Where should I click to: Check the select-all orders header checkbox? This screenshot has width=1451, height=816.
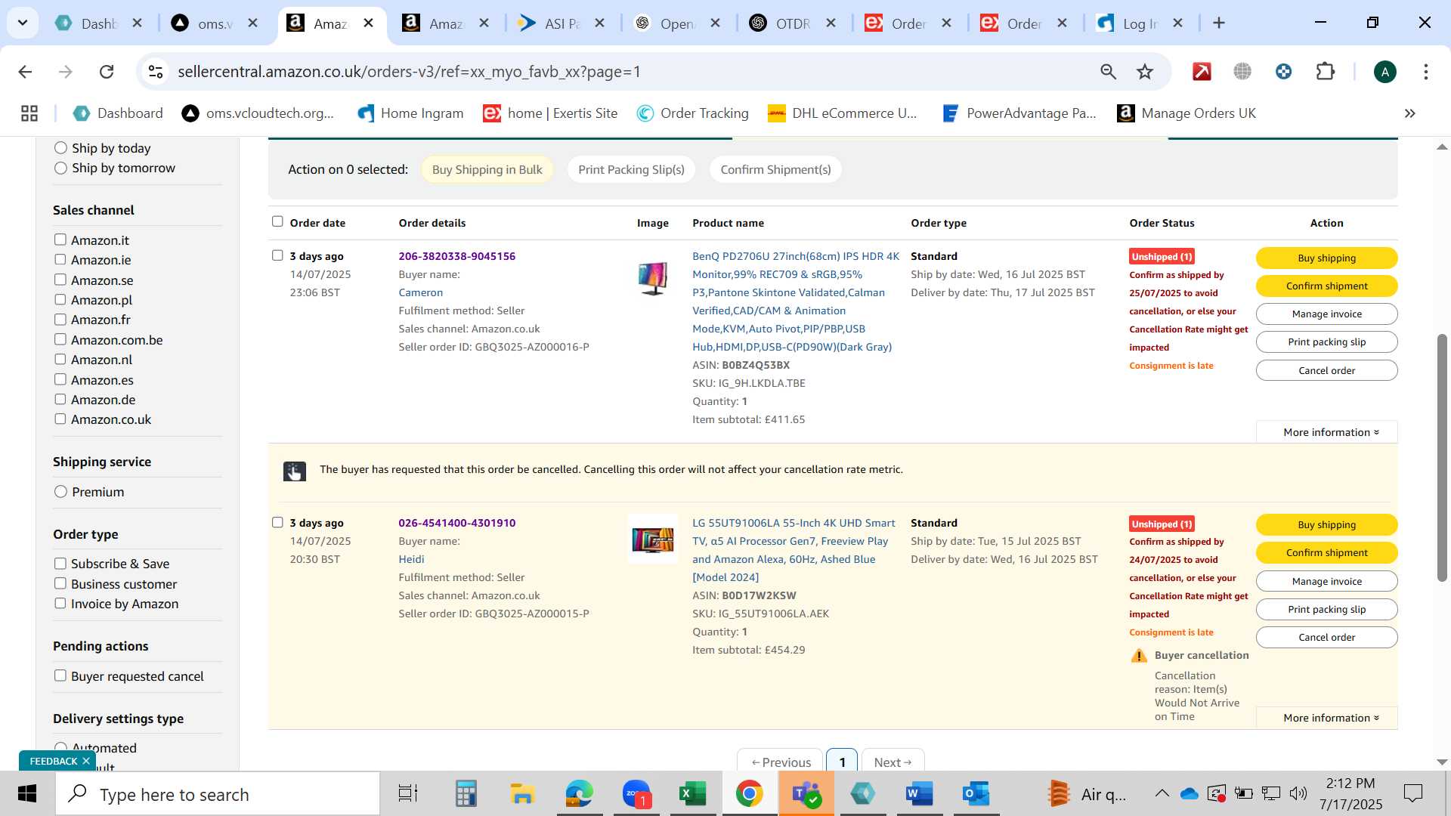click(x=277, y=221)
